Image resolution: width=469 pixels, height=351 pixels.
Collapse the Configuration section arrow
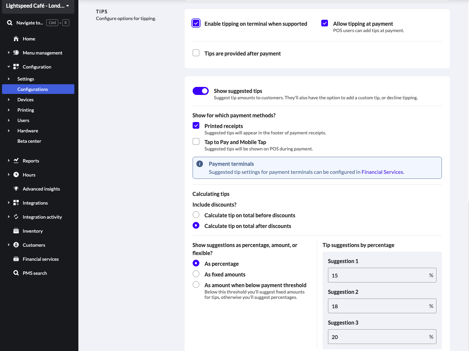[x=9, y=67]
